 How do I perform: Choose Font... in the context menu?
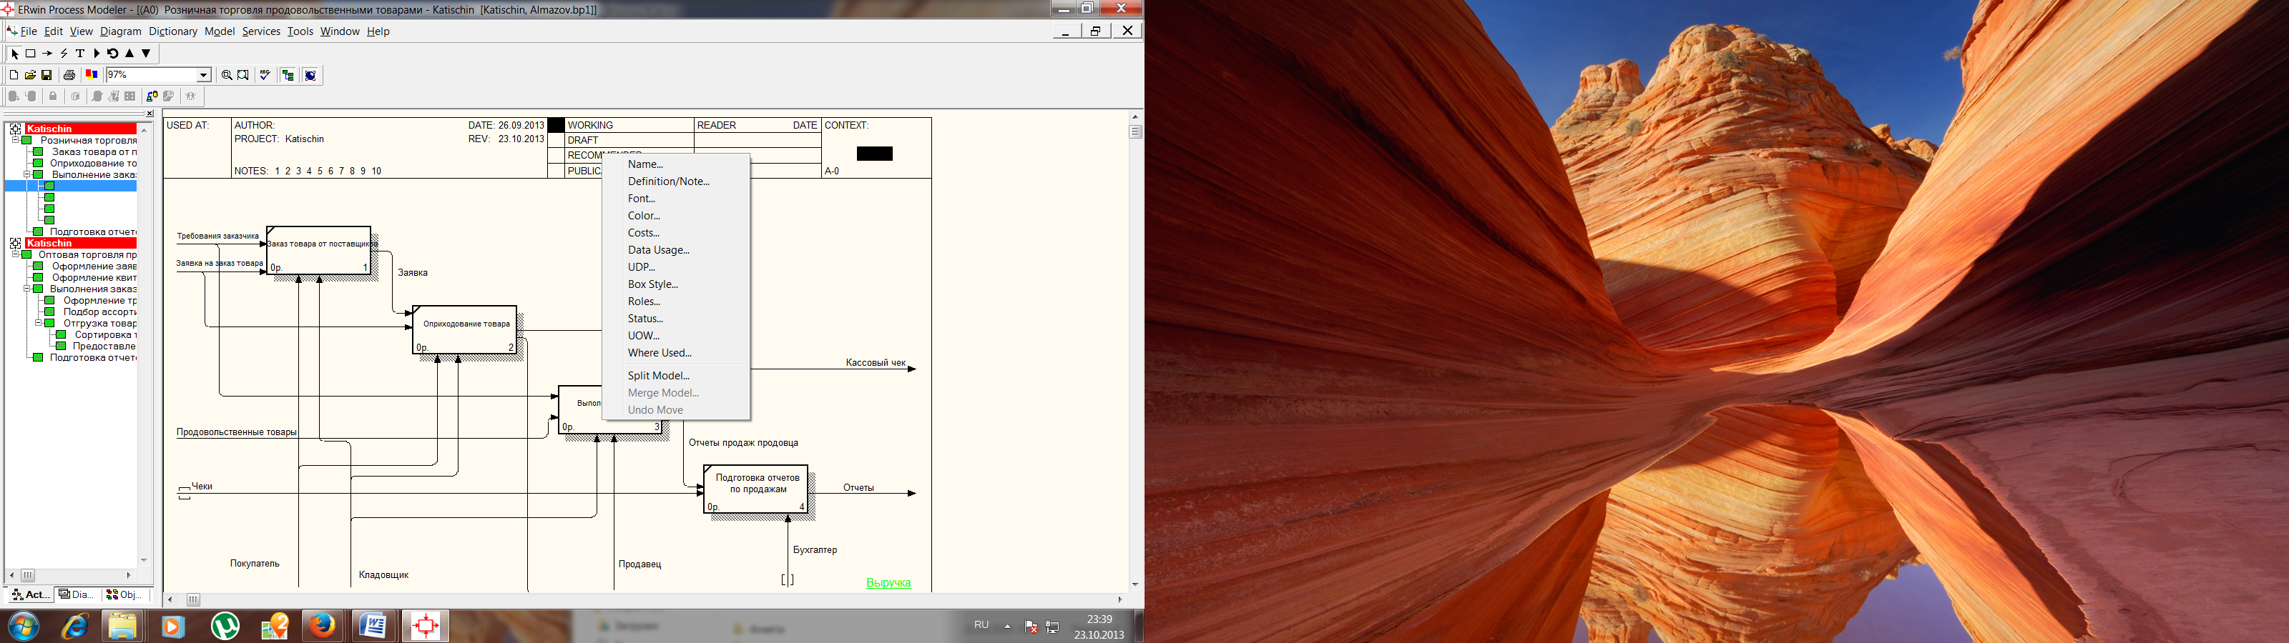(x=676, y=199)
